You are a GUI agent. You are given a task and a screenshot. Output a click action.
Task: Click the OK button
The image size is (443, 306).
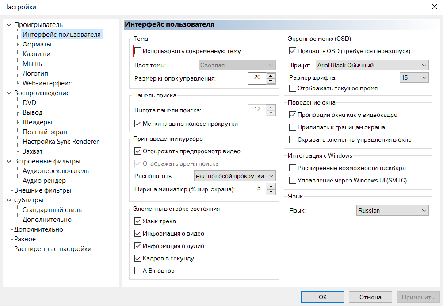tap(323, 297)
